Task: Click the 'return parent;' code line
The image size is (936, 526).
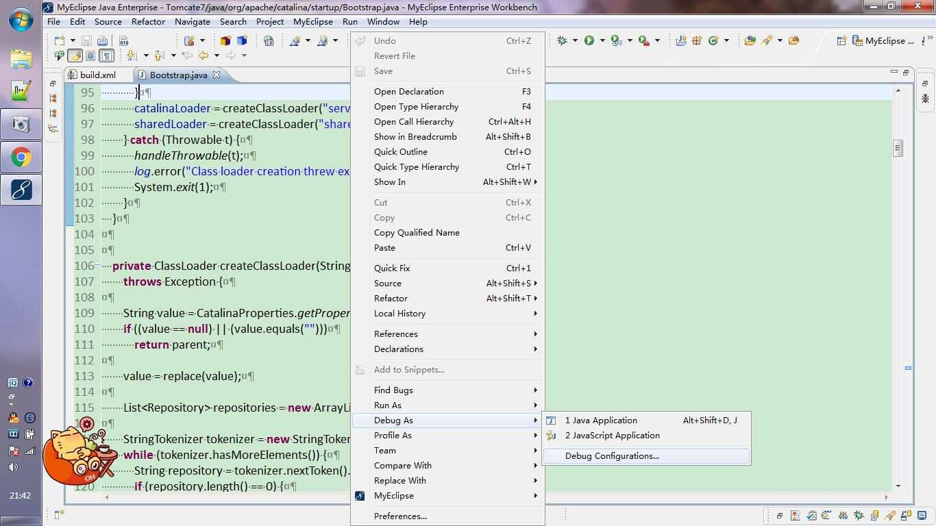Action: click(171, 345)
